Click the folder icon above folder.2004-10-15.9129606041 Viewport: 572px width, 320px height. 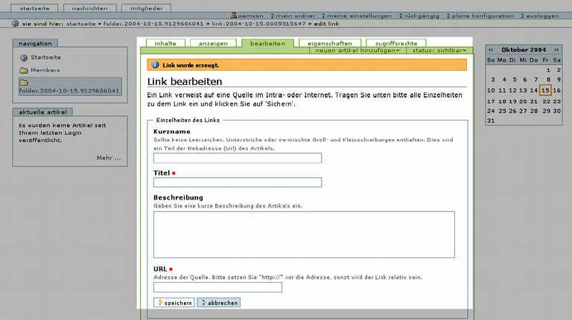point(24,83)
